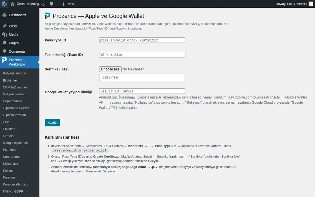Open Pages menu item
The image size is (315, 197).
[20, 43]
